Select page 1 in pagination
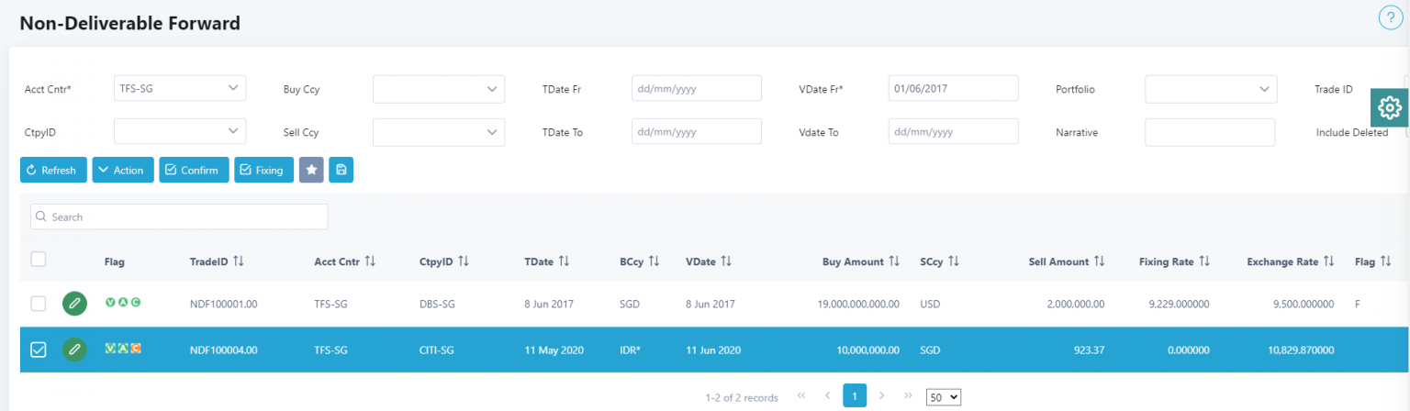Viewport: 1410px width, 411px height. coord(854,395)
